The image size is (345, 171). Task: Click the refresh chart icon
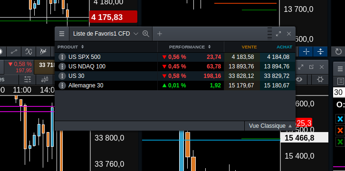(x=338, y=52)
